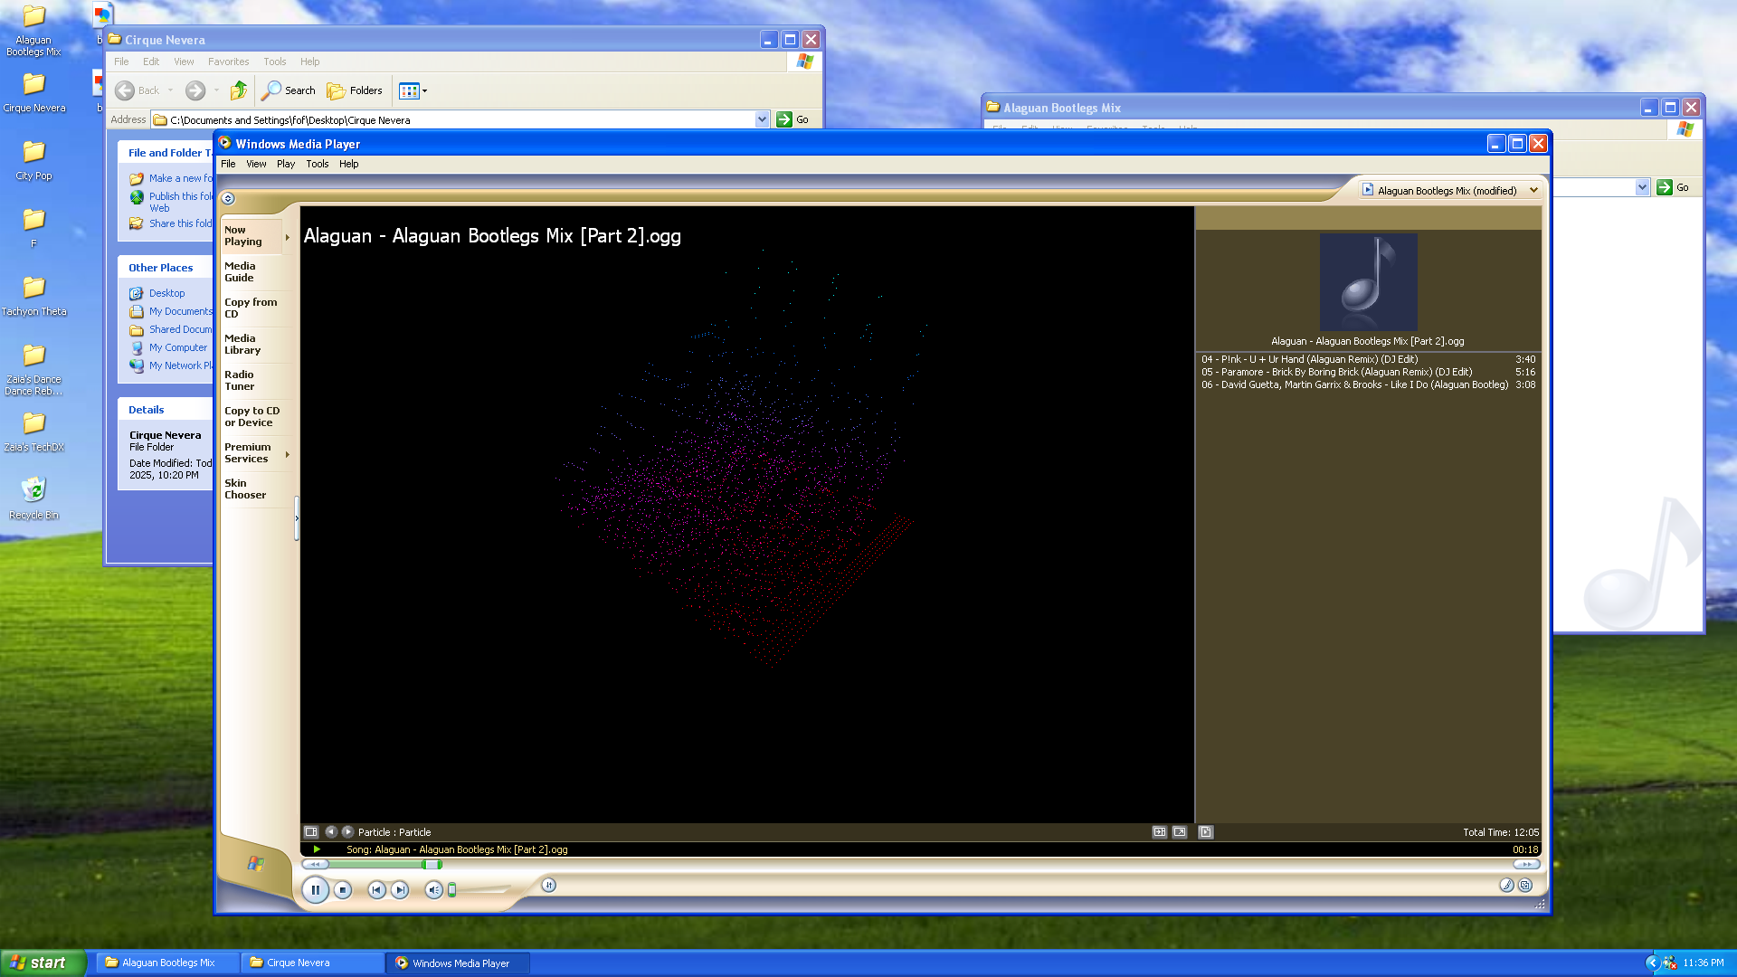The width and height of the screenshot is (1737, 977).
Task: Pause playback with the Pause button
Action: (x=315, y=890)
